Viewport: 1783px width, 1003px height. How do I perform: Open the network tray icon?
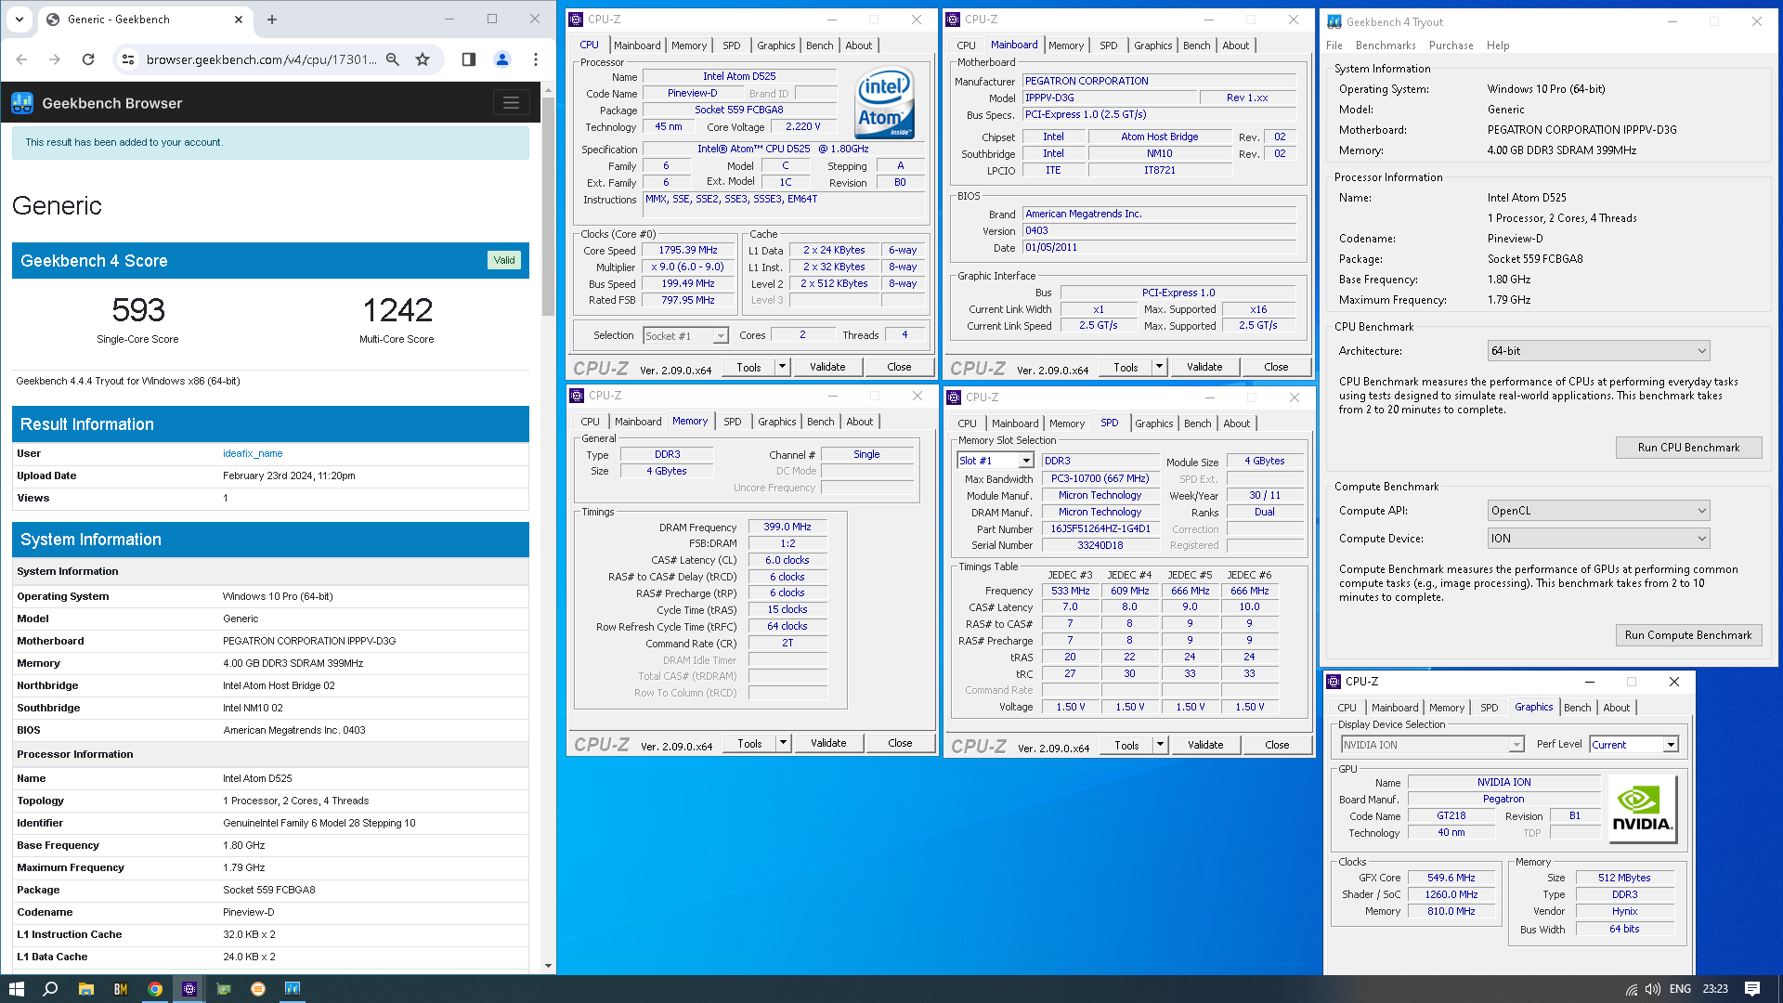pos(1632,990)
